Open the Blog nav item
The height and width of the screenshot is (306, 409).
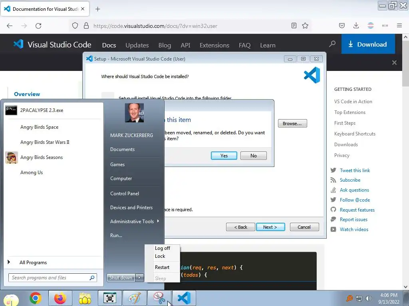pyautogui.click(x=165, y=45)
